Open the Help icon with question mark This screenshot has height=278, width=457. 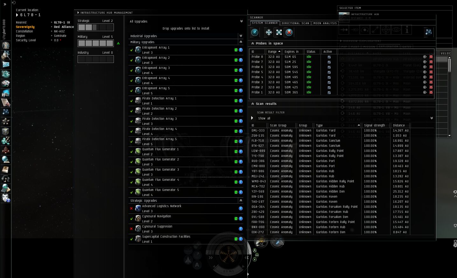[x=6, y=198]
